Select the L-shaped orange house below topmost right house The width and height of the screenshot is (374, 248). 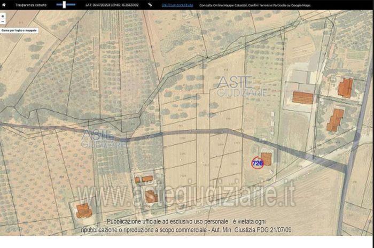[335, 120]
